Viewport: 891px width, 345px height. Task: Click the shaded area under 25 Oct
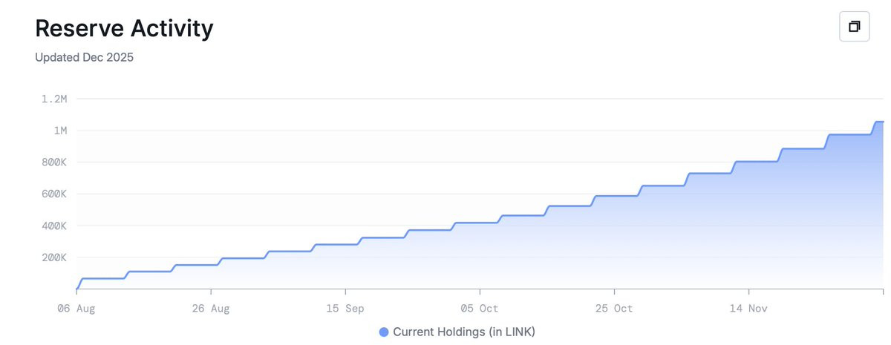(614, 245)
